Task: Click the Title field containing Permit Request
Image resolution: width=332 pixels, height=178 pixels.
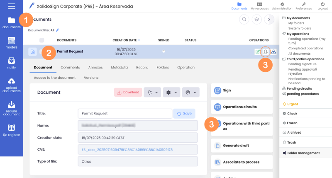Action: pyautogui.click(x=124, y=113)
